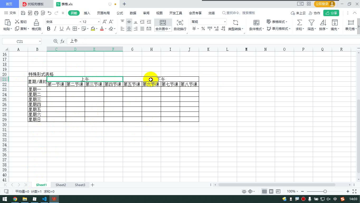Click the add new sheet plus button
This screenshot has width=360, height=203.
click(x=92, y=185)
